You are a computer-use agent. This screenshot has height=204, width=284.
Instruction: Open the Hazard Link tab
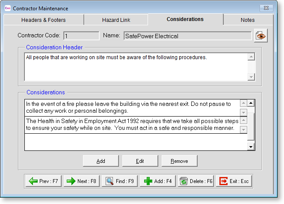click(x=116, y=20)
